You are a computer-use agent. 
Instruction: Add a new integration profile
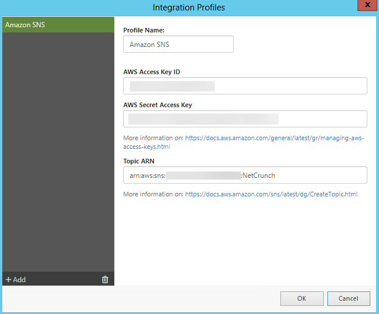(16, 279)
